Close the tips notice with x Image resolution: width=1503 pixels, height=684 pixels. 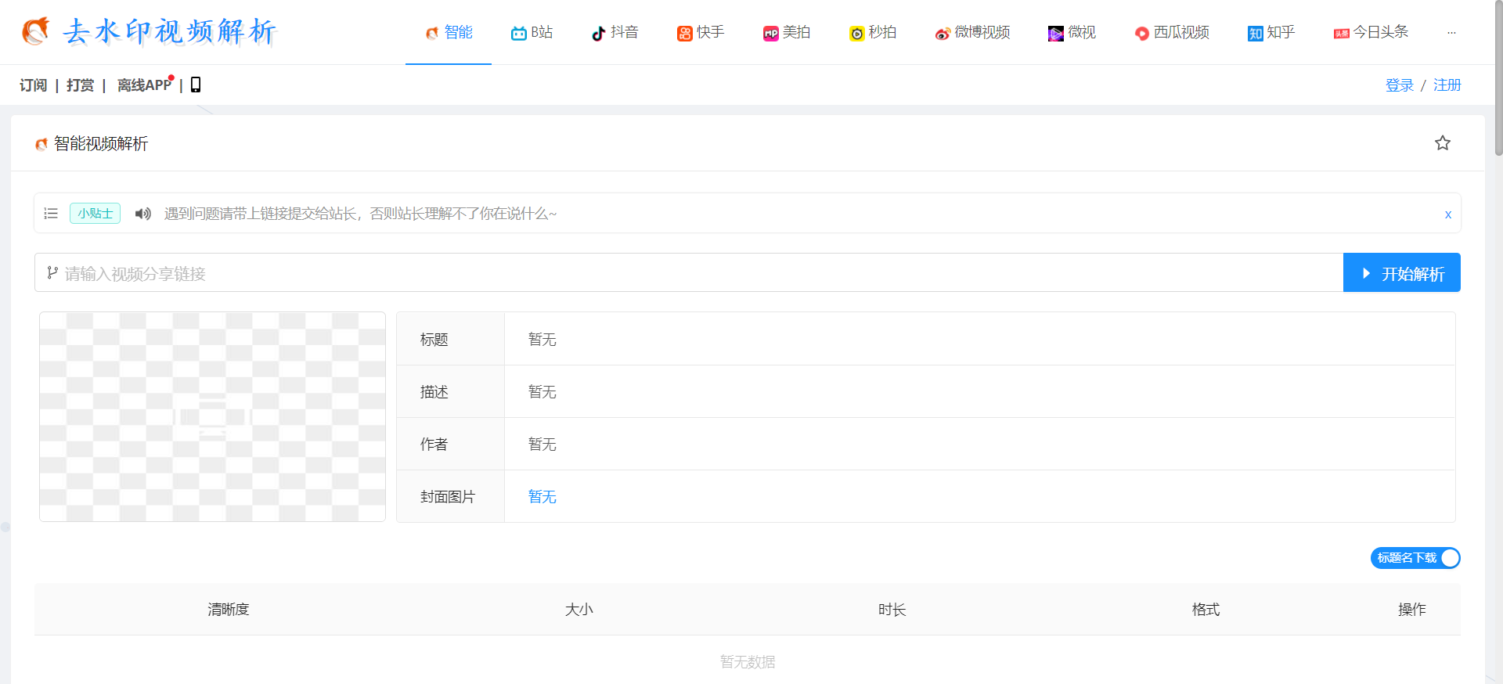coord(1448,214)
